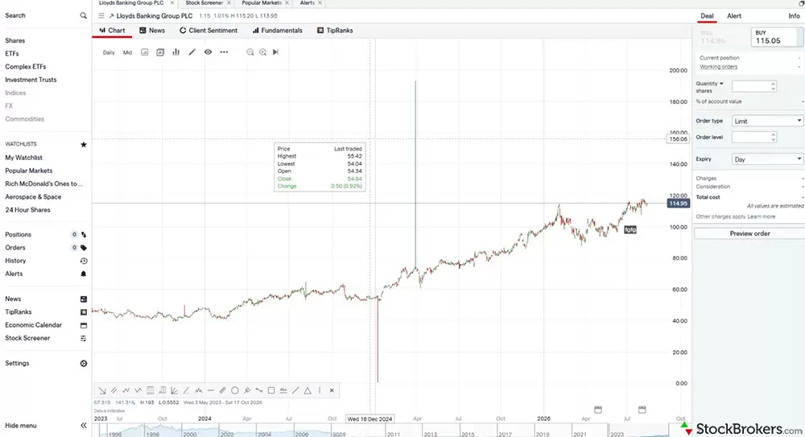
Task: Open the Learn more charges link
Action: pos(762,216)
